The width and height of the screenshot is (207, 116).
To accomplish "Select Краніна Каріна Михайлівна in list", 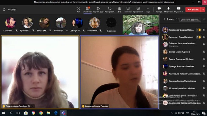I will (184, 81).
